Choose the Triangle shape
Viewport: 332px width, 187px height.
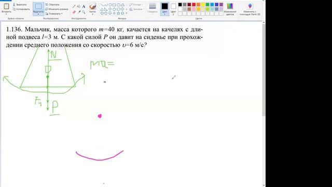click(102, 9)
